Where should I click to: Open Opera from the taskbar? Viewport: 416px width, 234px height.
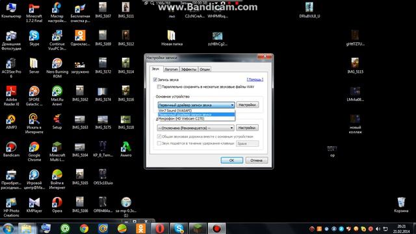click(160, 228)
